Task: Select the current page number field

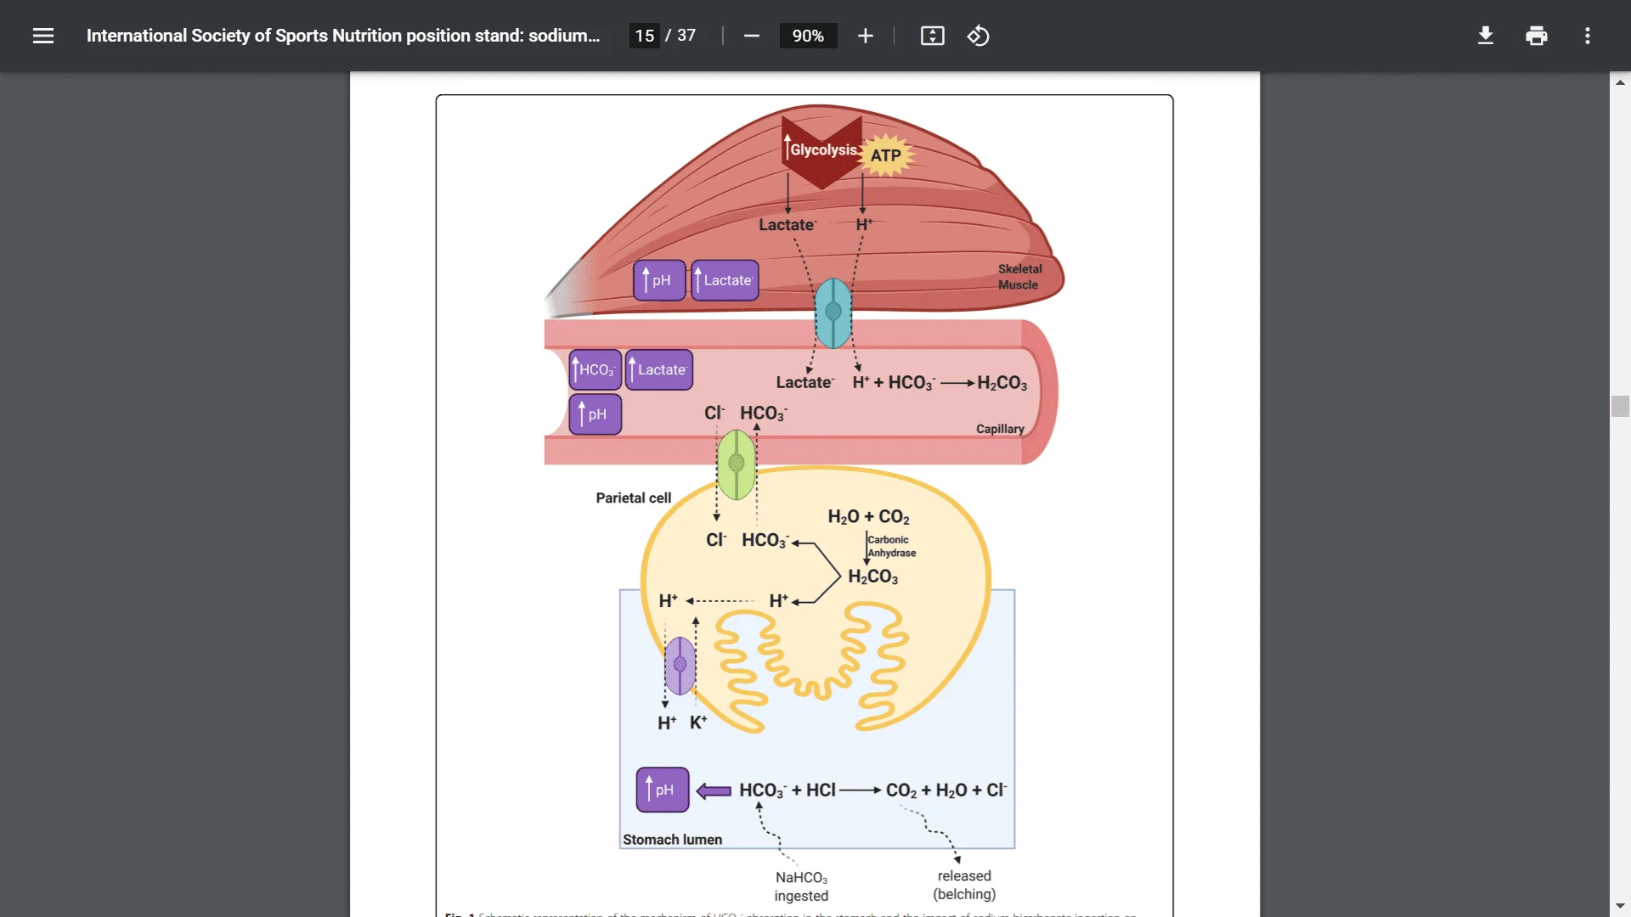Action: [x=645, y=36]
